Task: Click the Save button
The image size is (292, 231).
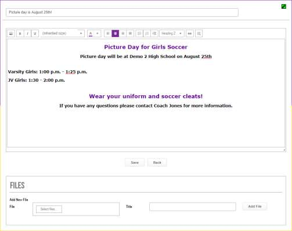Action: pyautogui.click(x=135, y=163)
